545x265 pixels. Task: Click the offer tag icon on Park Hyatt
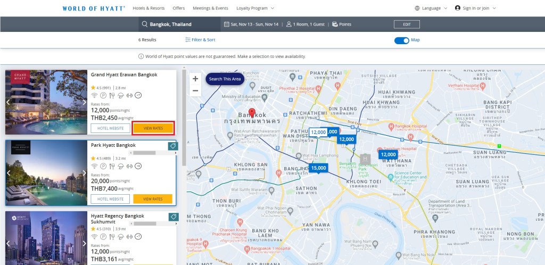point(172,146)
